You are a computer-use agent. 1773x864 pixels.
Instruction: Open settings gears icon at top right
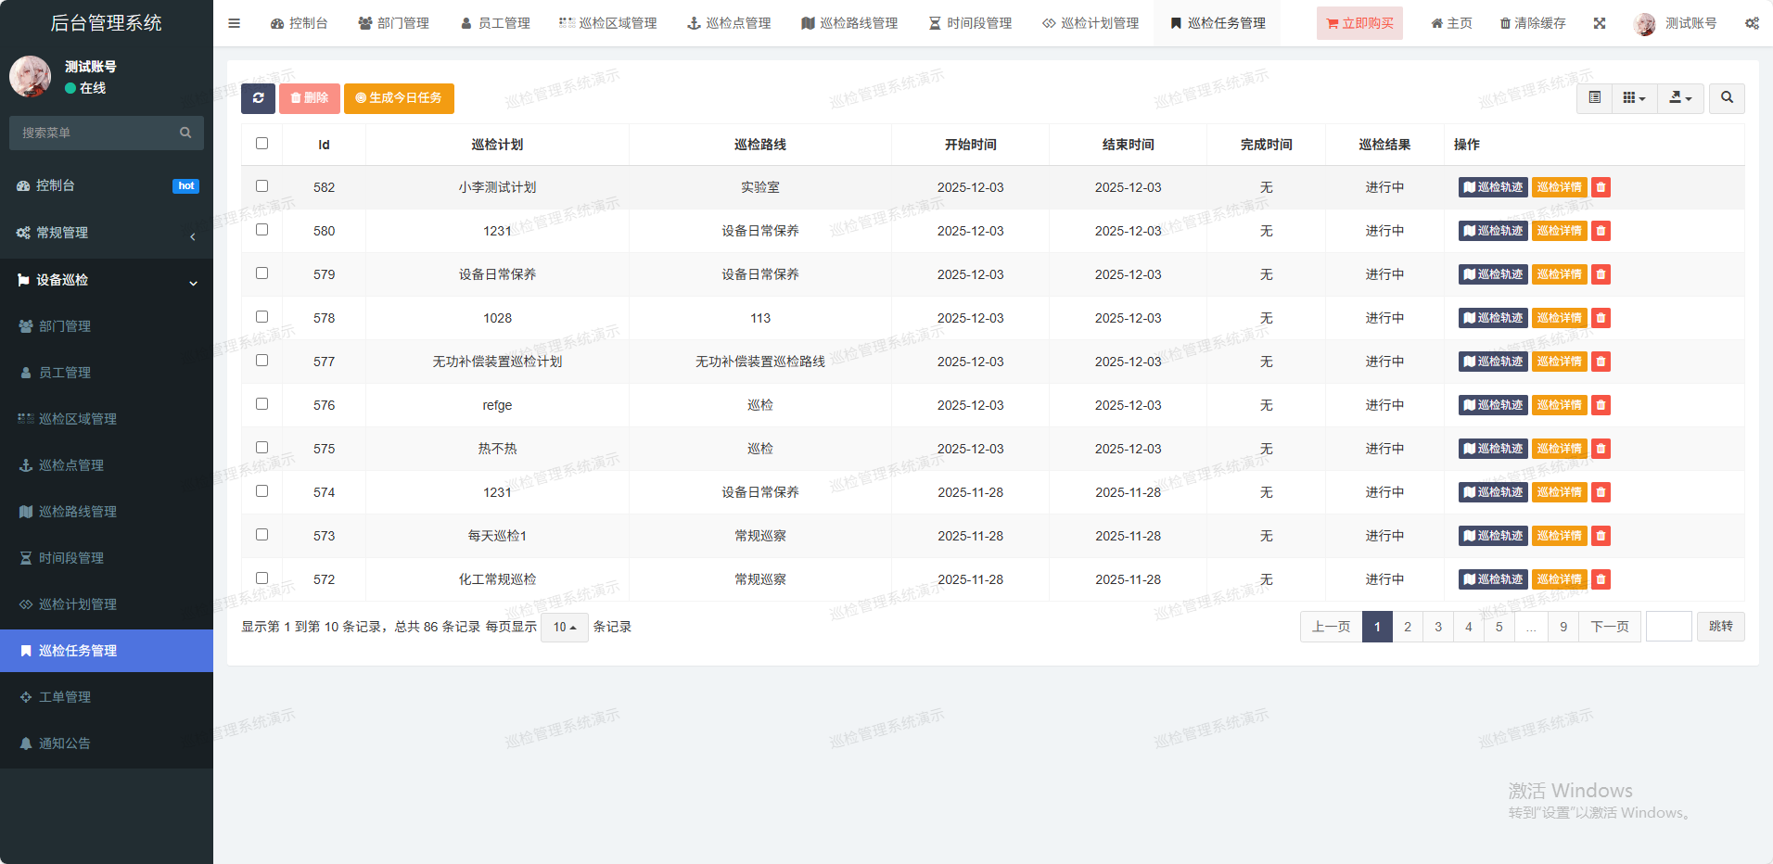[x=1751, y=23]
